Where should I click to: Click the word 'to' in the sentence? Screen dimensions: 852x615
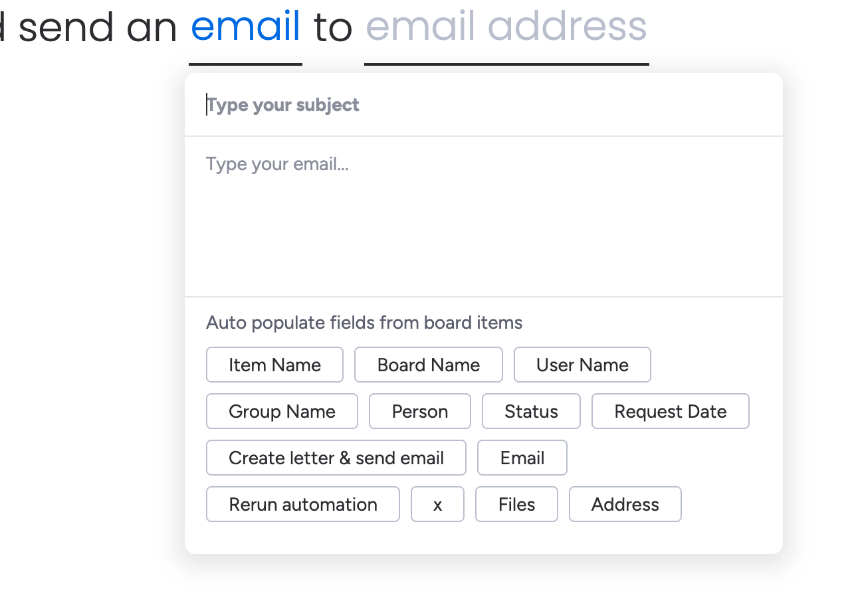tap(333, 28)
